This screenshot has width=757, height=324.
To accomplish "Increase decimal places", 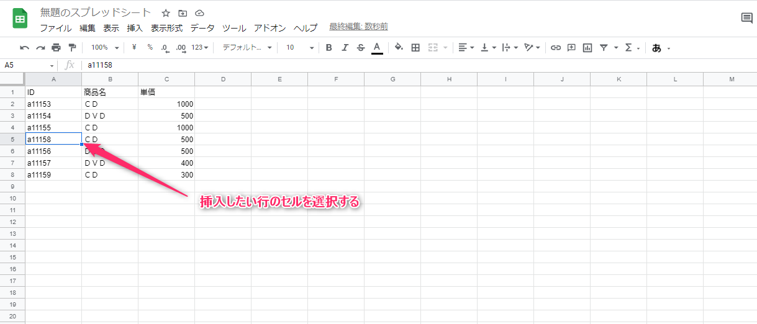I will coord(181,47).
